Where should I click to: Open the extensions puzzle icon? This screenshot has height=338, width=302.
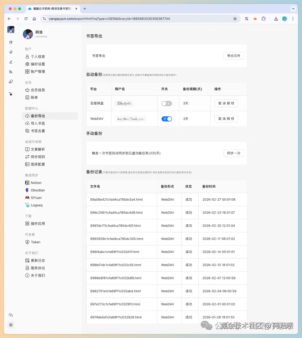(263, 19)
